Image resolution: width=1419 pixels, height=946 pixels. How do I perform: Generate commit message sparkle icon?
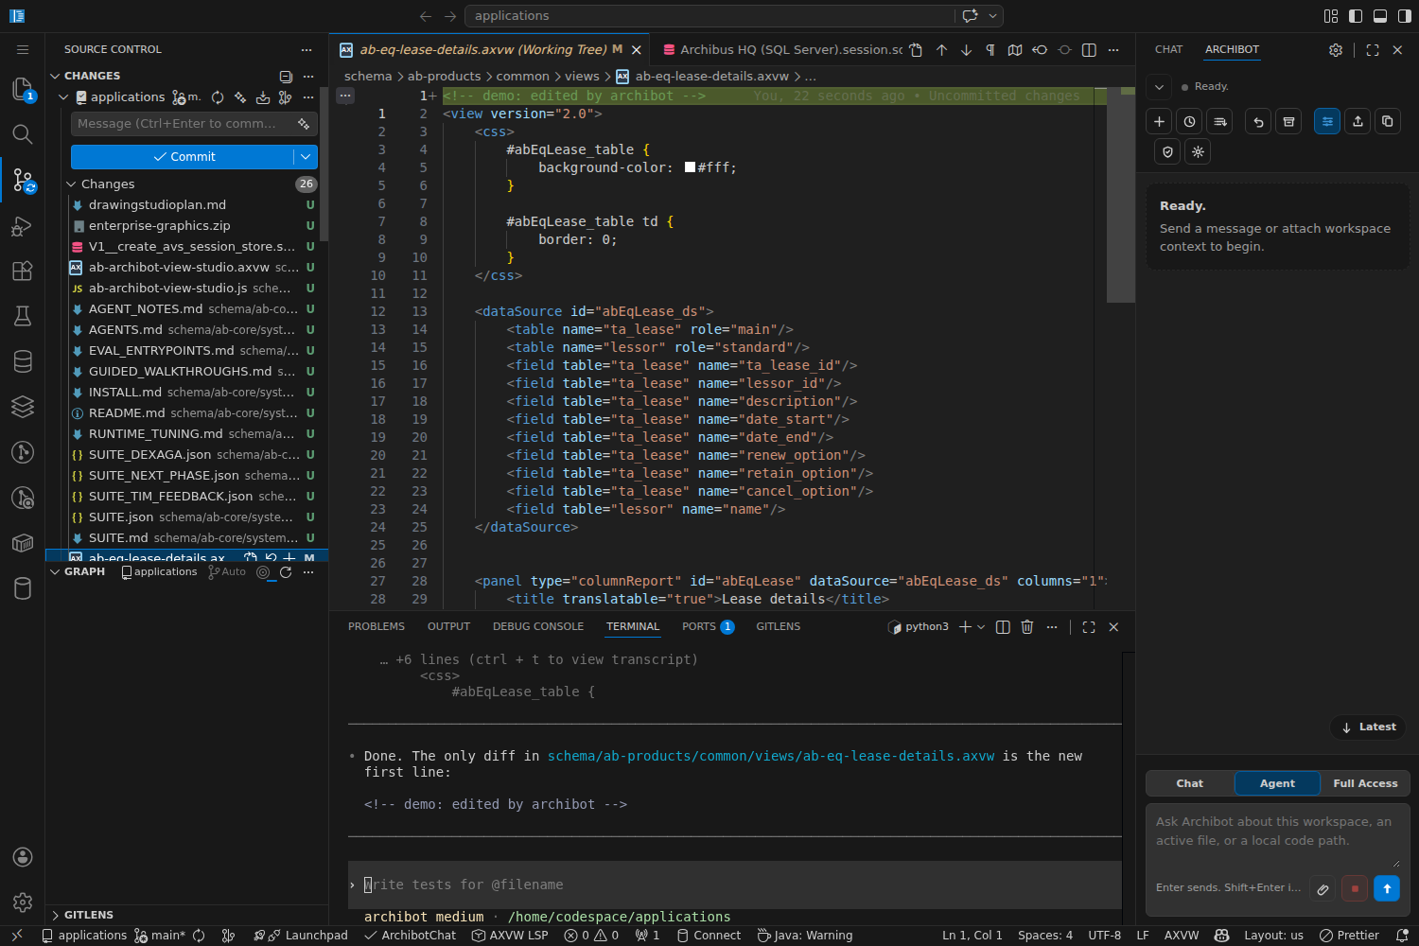[x=304, y=124]
